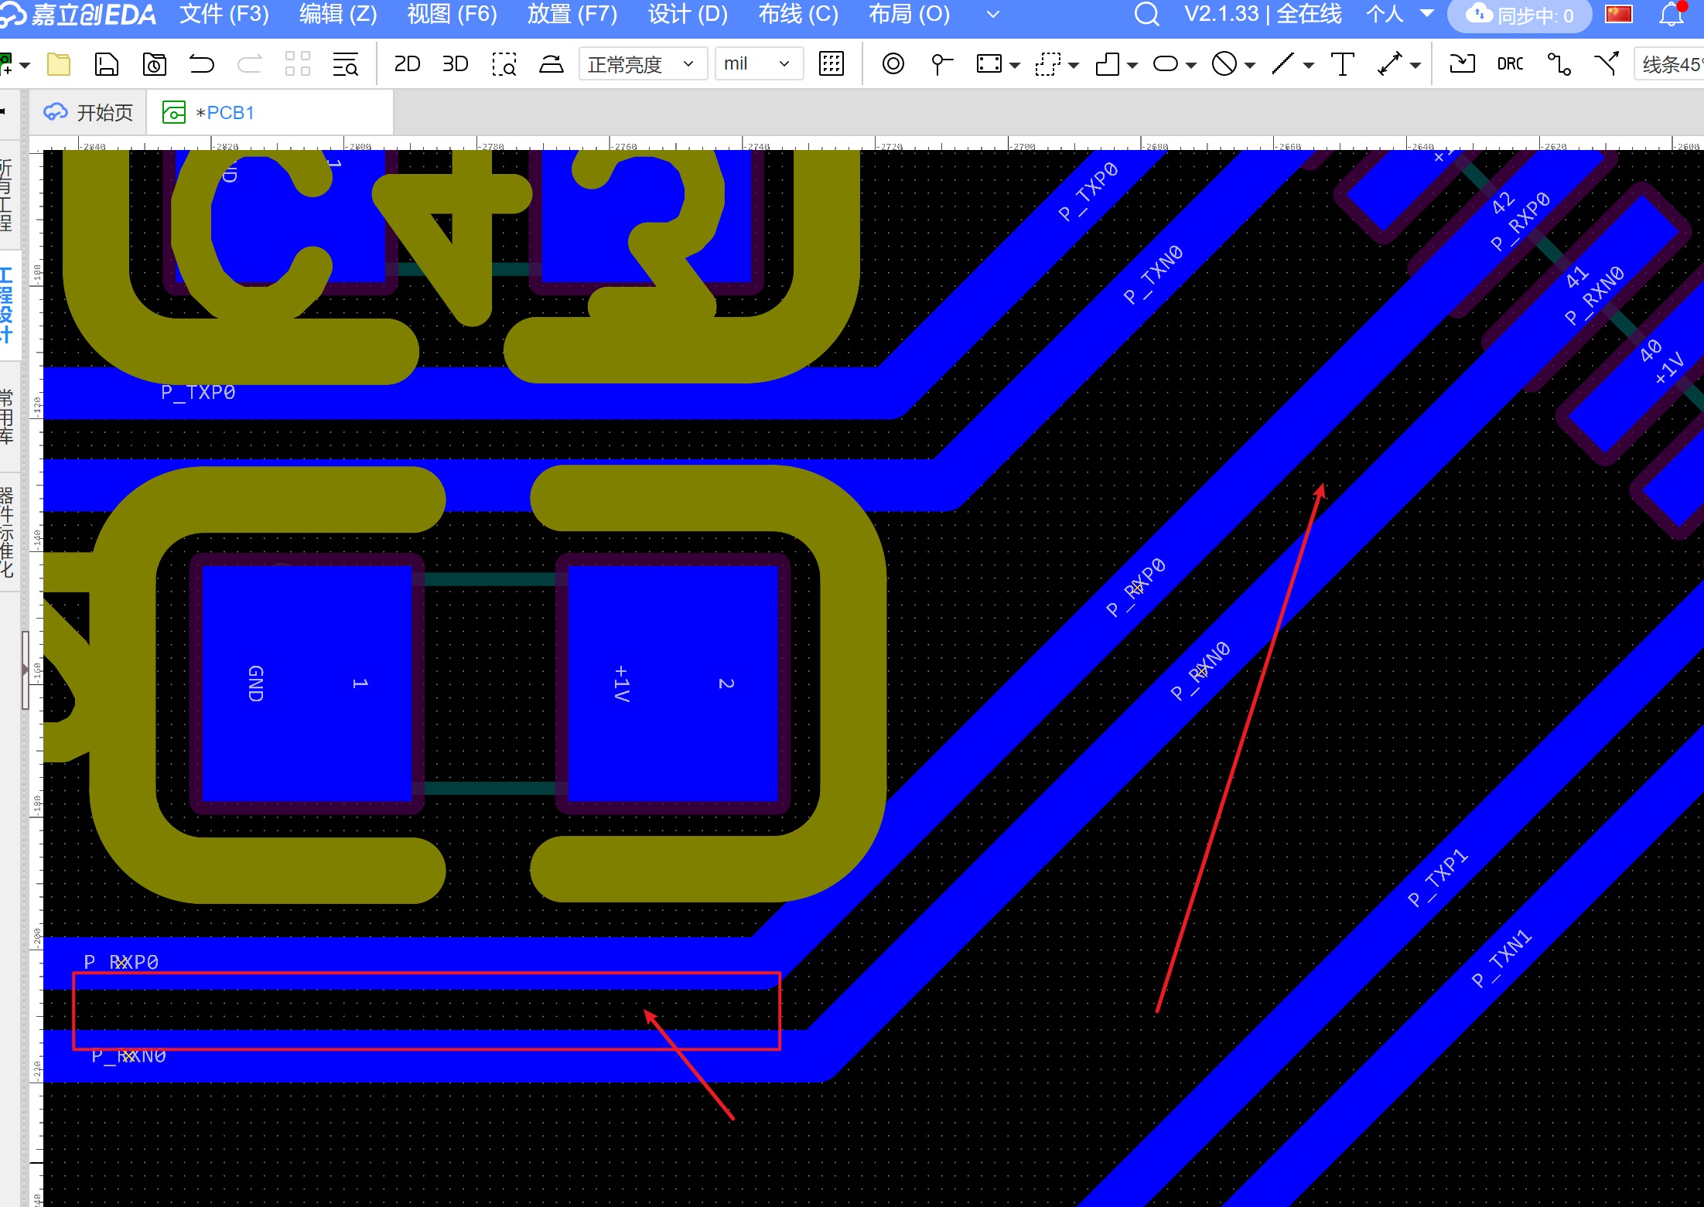Viewport: 1704px width, 1207px height.
Task: Open the mil units dropdown
Action: (x=758, y=64)
